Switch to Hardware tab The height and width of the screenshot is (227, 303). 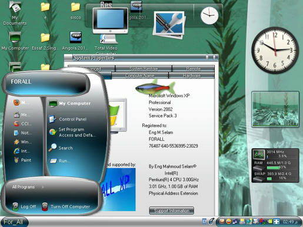coord(192,75)
